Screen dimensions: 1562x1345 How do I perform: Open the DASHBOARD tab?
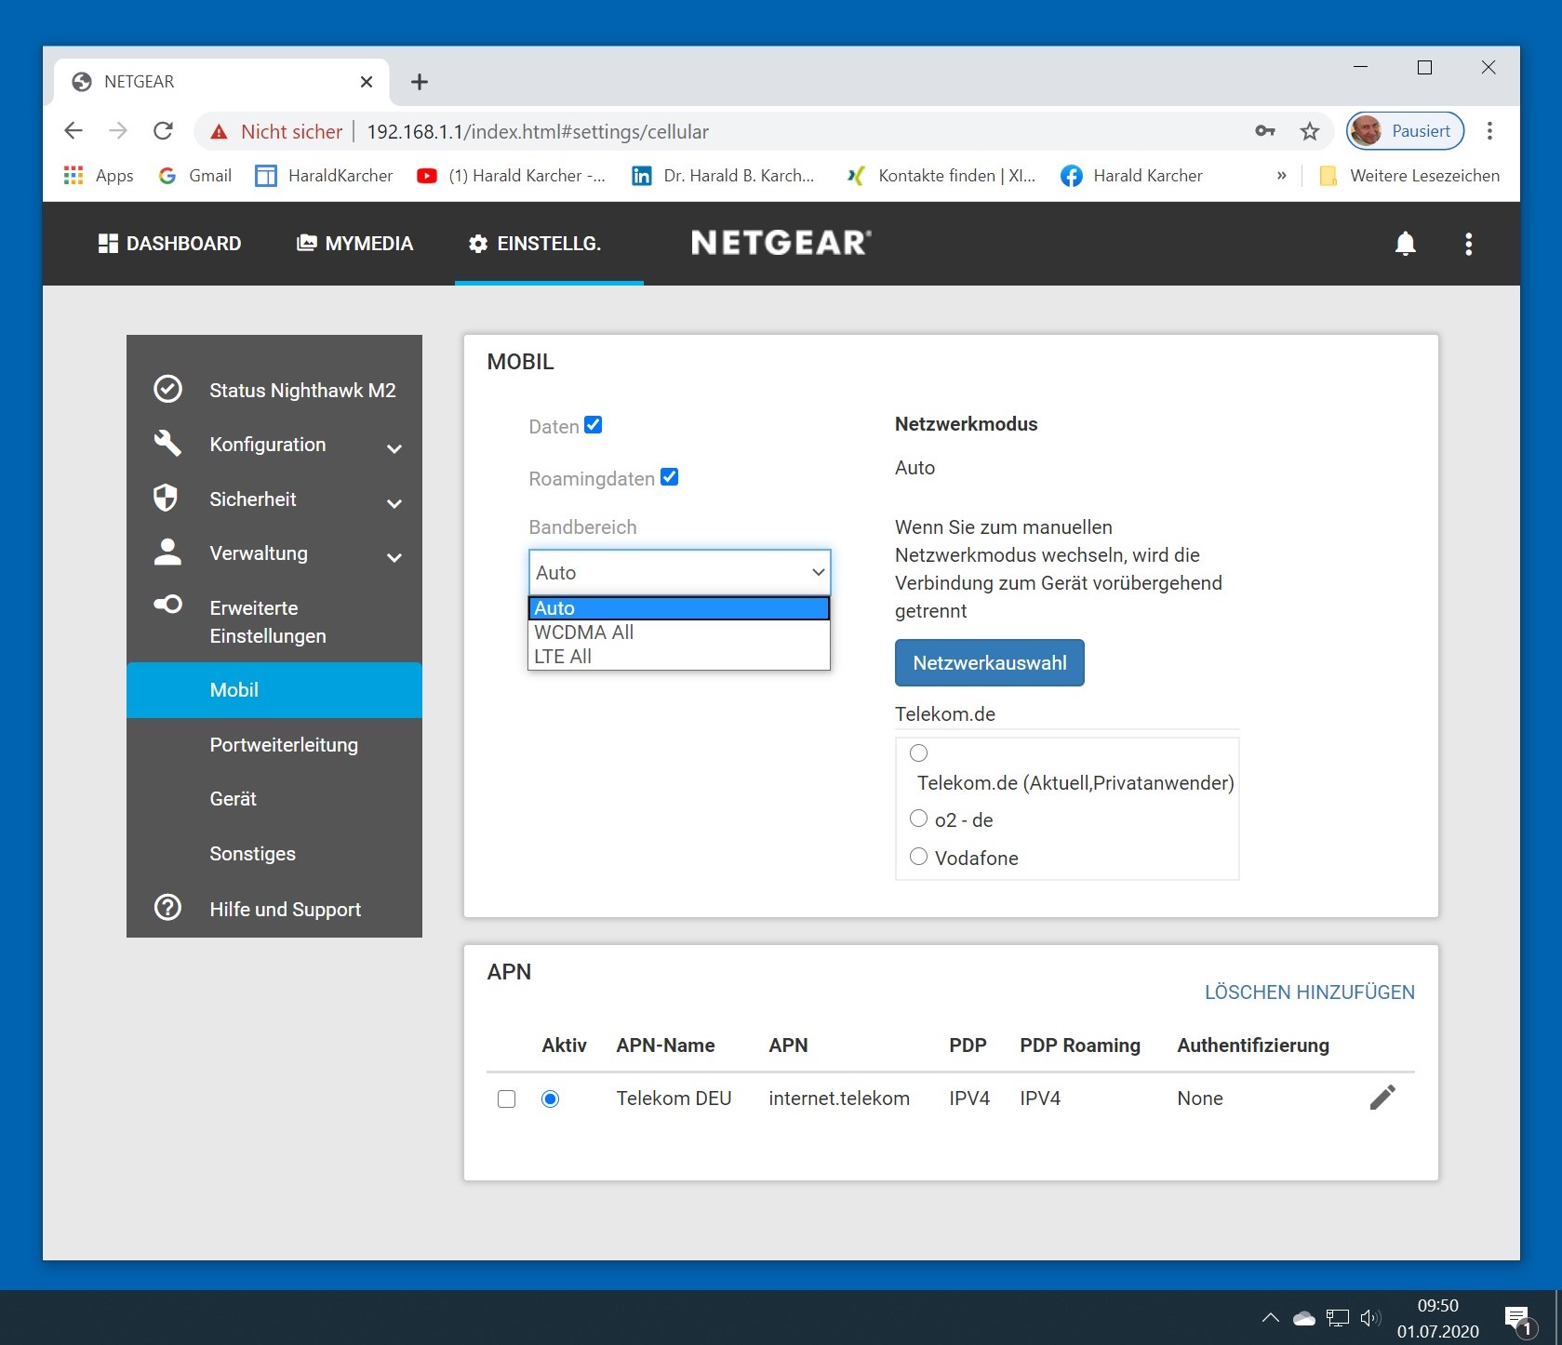170,244
